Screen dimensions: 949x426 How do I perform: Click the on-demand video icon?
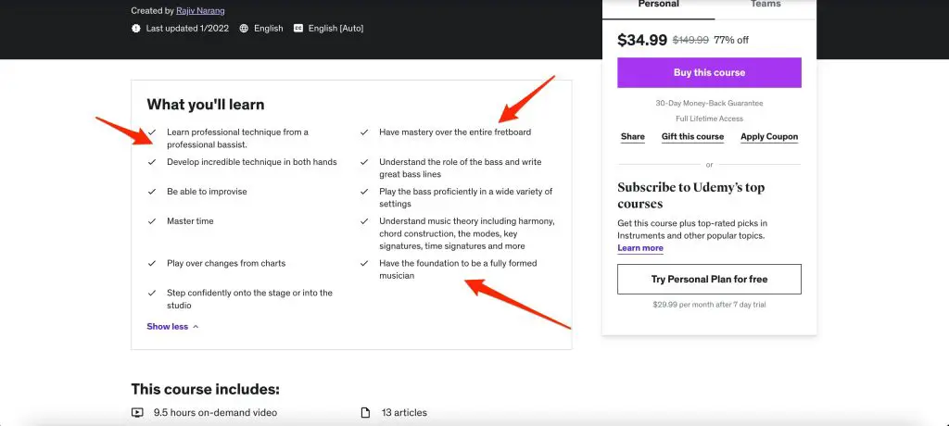(137, 413)
